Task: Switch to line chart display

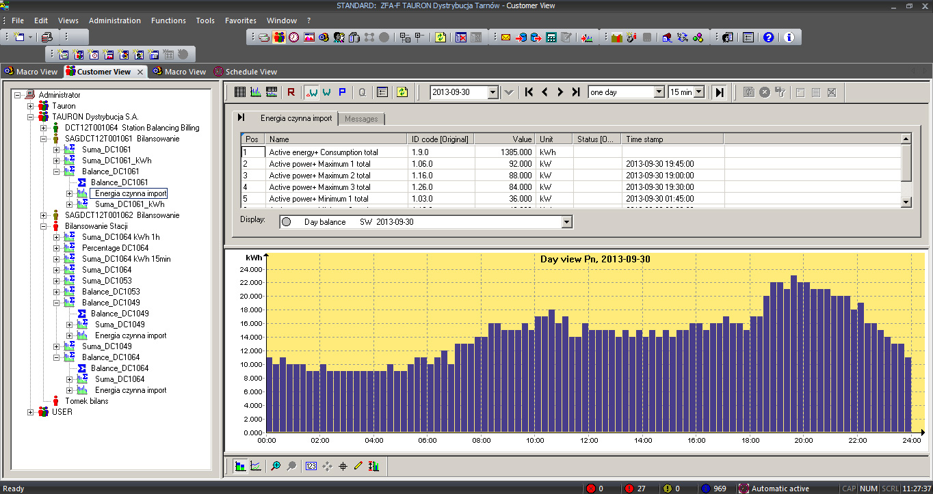Action: click(x=255, y=466)
